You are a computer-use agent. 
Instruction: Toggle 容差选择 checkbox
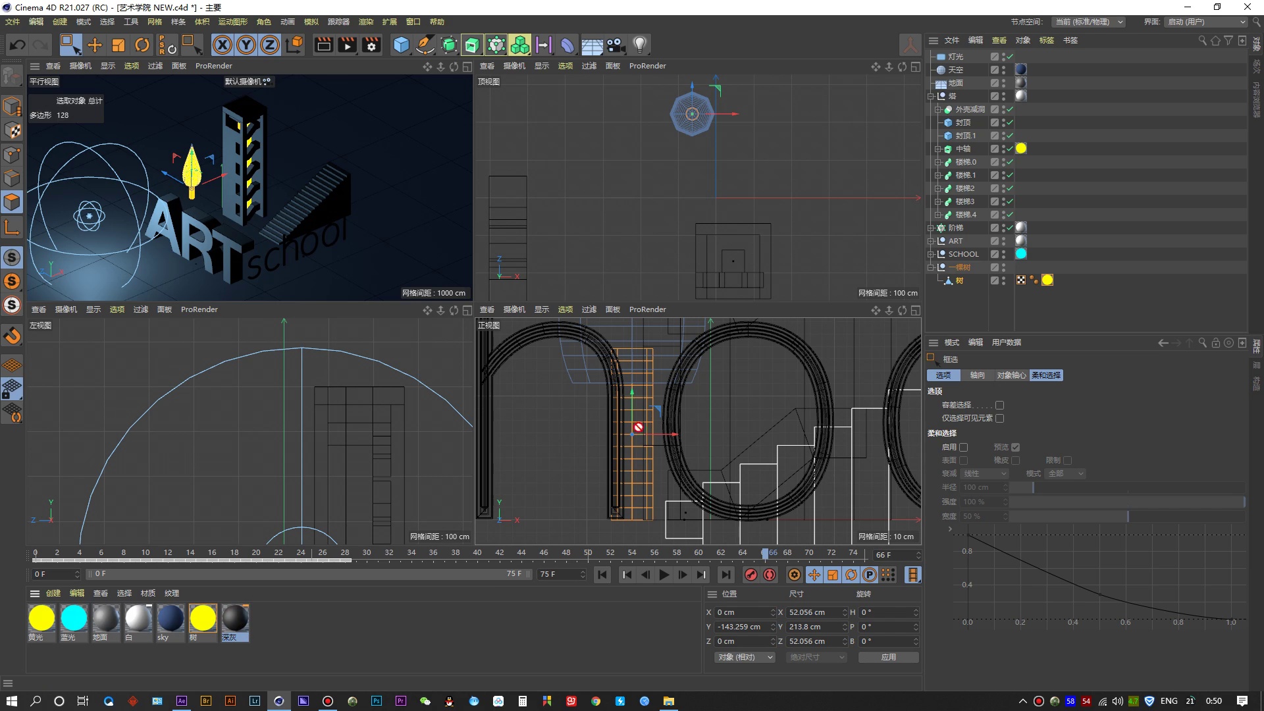point(1000,406)
